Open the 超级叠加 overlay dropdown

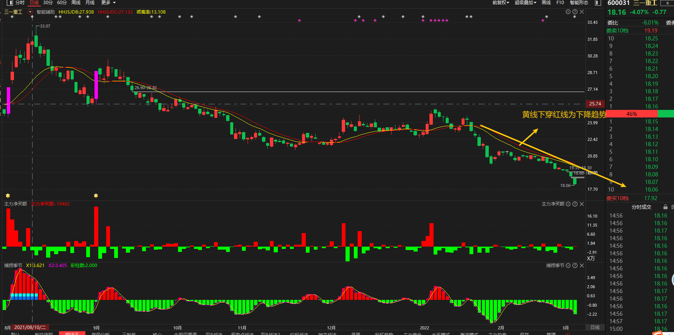(525, 3)
